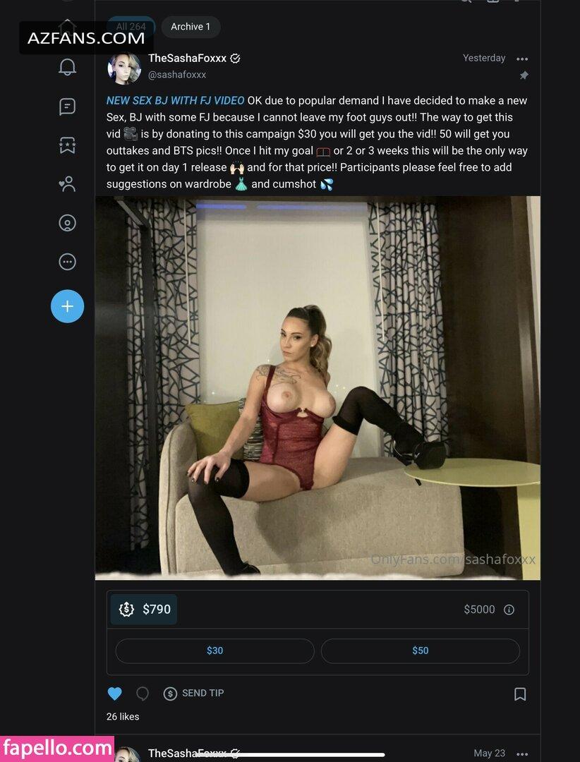
Task: Click the comment bubble icon under the post
Action: 142,694
